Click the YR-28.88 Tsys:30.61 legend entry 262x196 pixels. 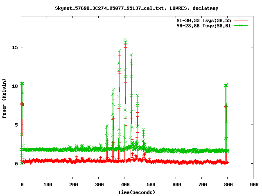[x=204, y=26]
